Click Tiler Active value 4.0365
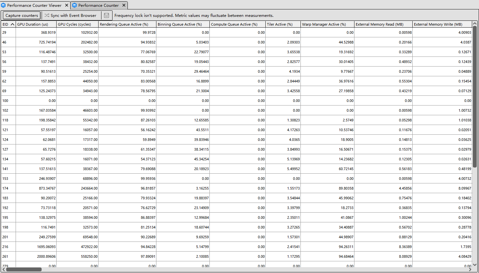Viewport: 479px width, 273px height. click(x=294, y=140)
